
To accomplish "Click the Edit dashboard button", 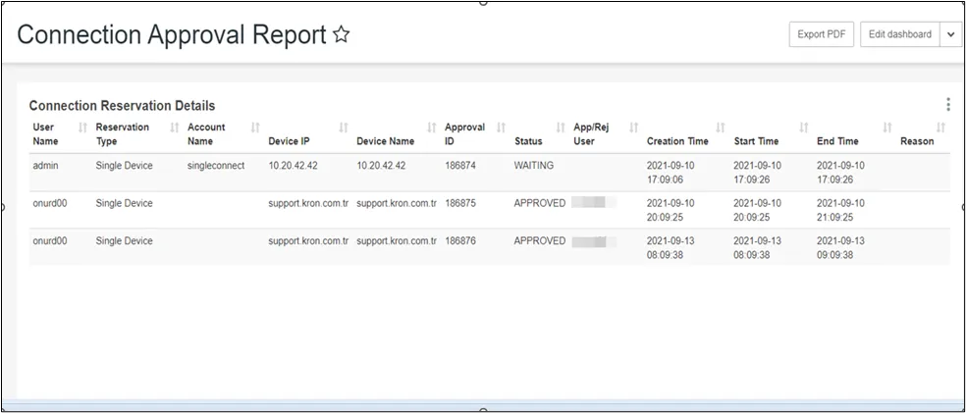I will (x=900, y=34).
